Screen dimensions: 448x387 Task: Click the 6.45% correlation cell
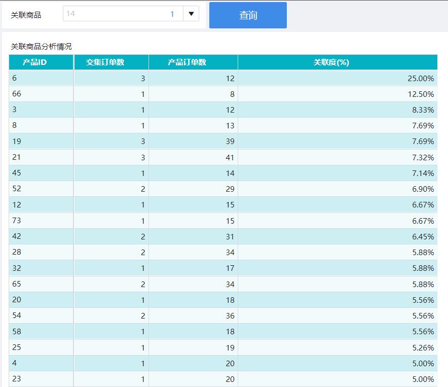pos(337,236)
